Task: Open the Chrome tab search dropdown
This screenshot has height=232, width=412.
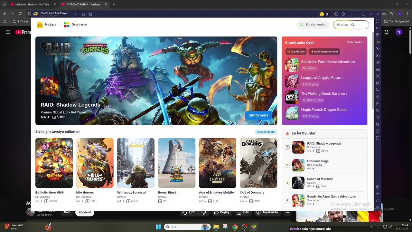Action: click(4, 5)
